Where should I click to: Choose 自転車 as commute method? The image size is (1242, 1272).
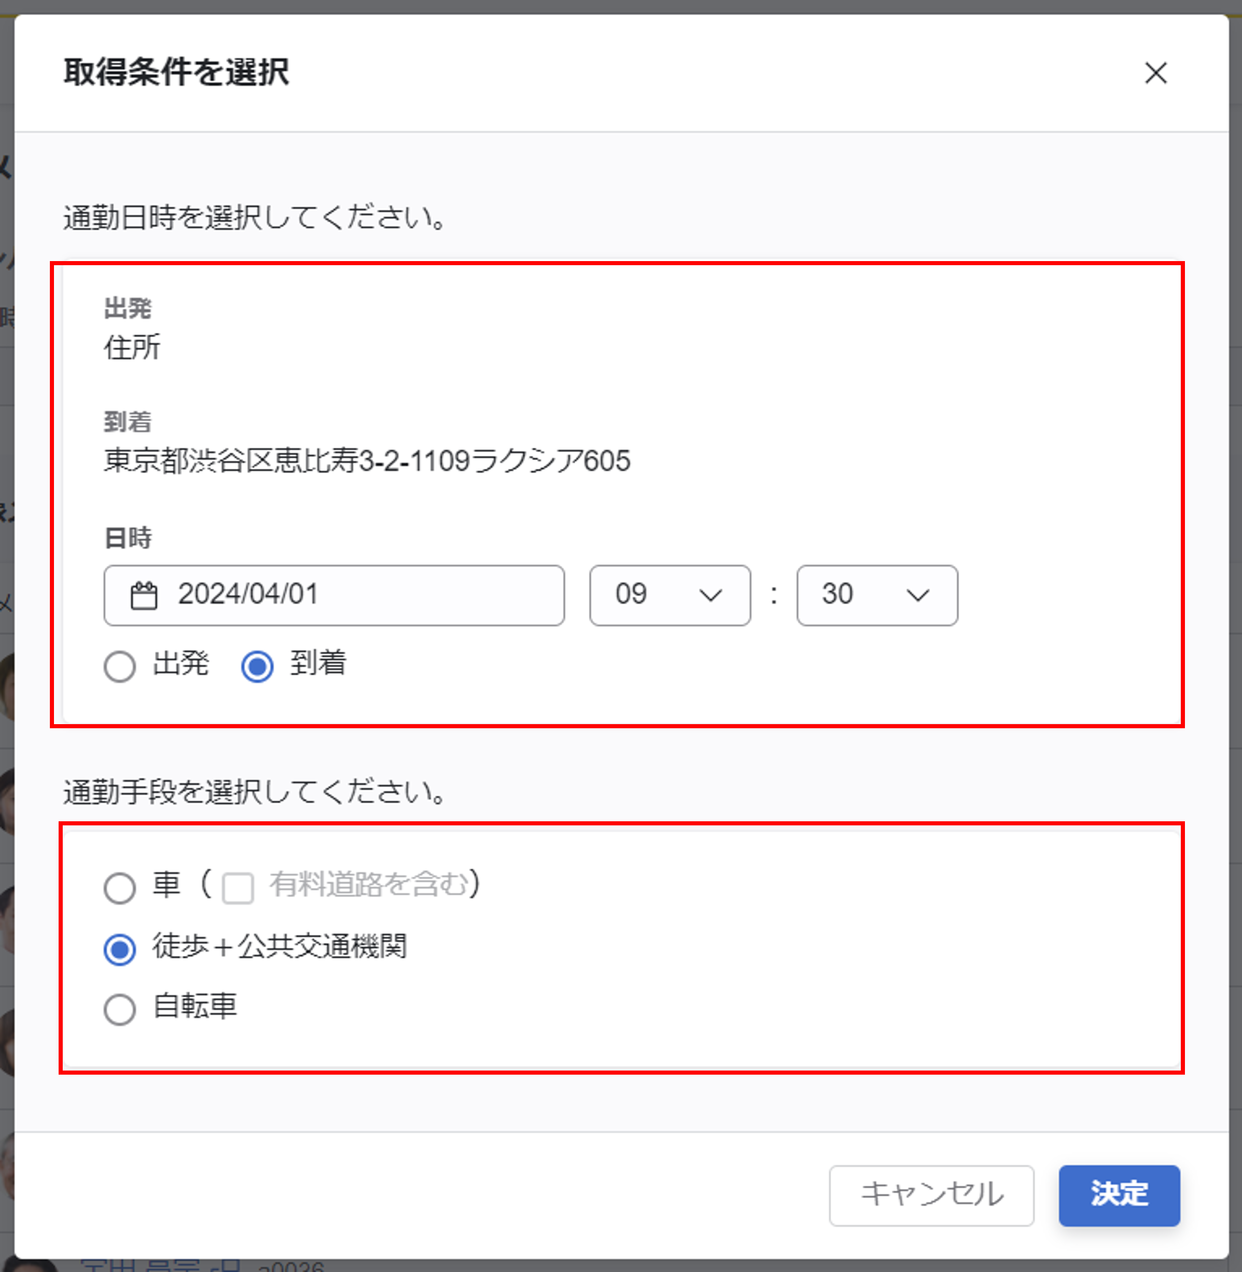(120, 1009)
